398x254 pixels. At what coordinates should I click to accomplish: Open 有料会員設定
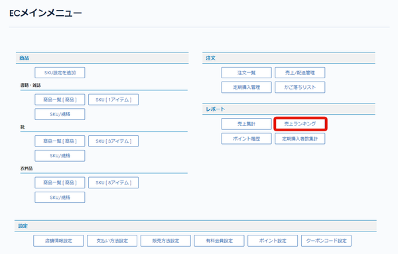(220, 241)
